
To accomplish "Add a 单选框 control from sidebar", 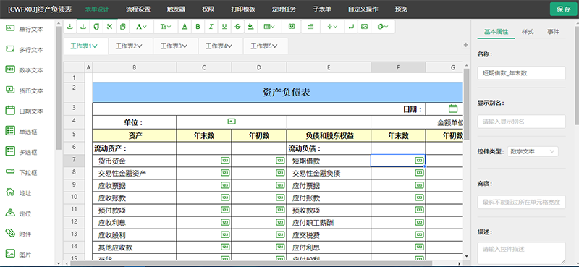I will (x=22, y=132).
